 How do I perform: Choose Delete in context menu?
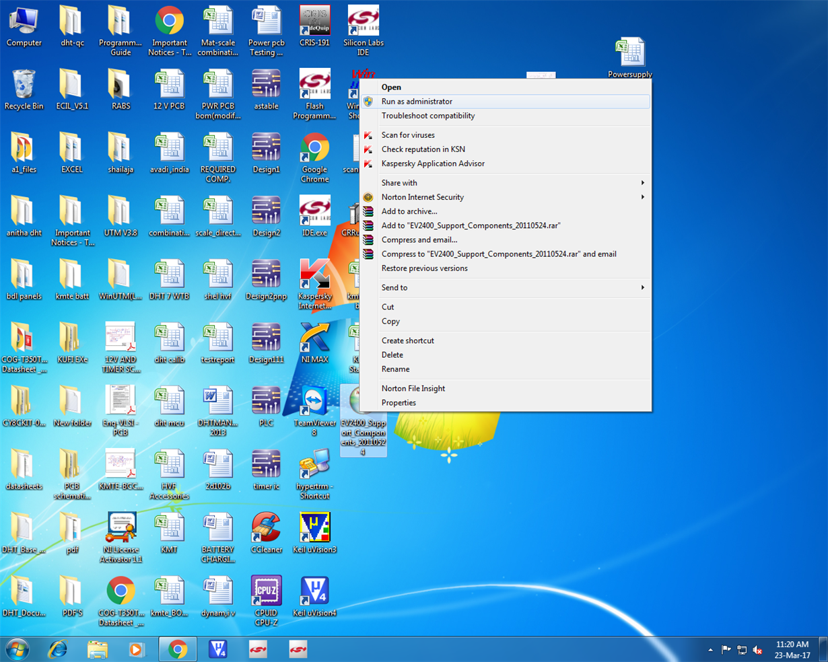(x=506, y=355)
